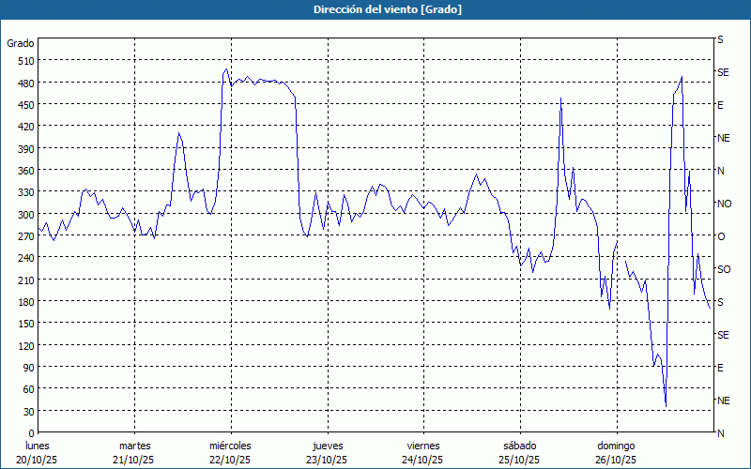Viewport: 751px width, 469px height.
Task: Click the 24/10/25 date label
Action: tap(423, 460)
